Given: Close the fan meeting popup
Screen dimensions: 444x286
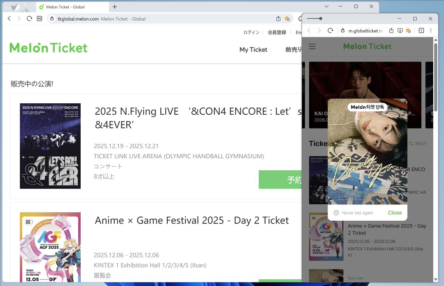Looking at the screenshot, I should coord(395,213).
